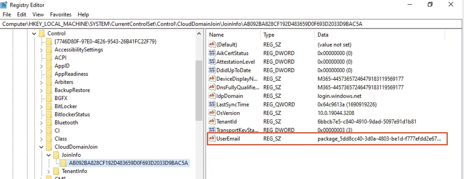Open the Favorites menu
The image size is (464, 179).
(61, 14)
